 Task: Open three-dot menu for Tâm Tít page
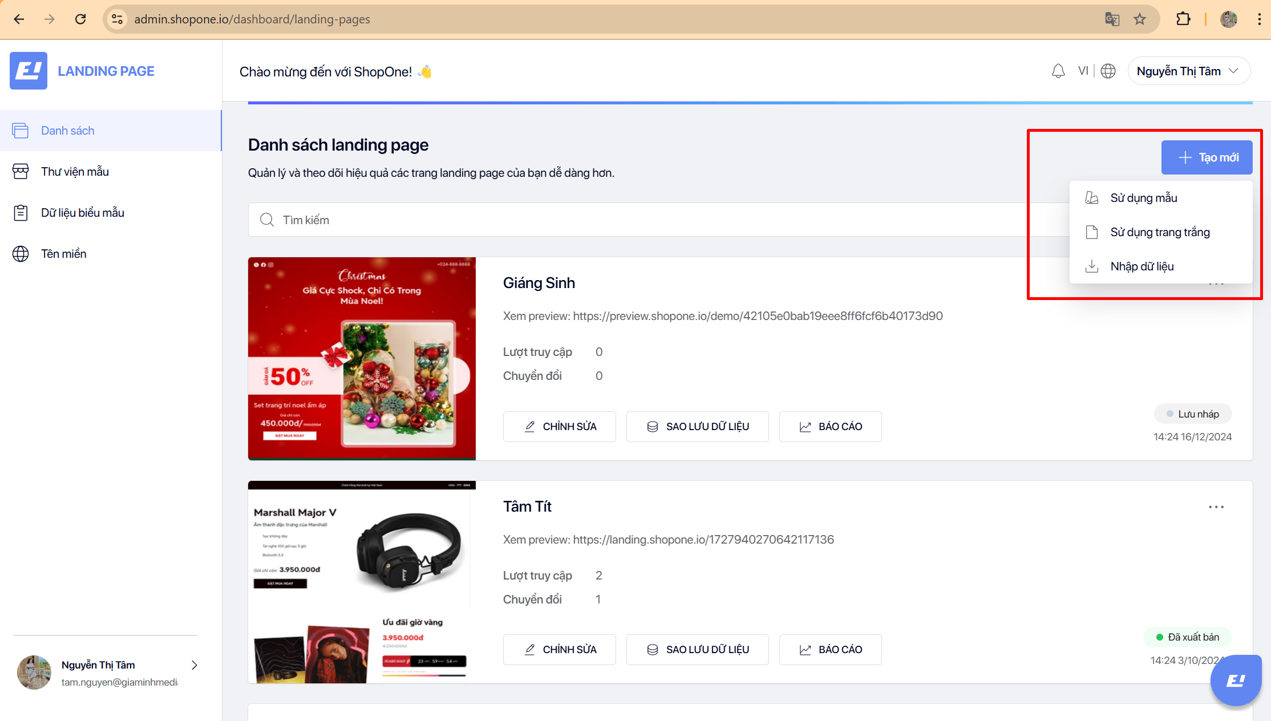click(x=1216, y=507)
